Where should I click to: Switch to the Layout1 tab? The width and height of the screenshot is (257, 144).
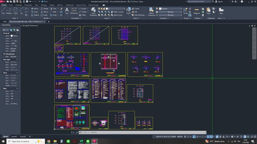pos(14,137)
